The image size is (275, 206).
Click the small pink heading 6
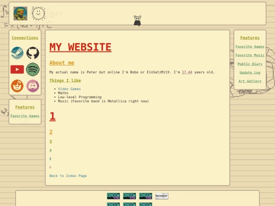[x=50, y=167]
